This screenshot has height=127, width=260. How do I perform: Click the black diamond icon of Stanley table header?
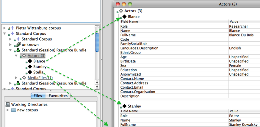pyautogui.click(x=124, y=106)
